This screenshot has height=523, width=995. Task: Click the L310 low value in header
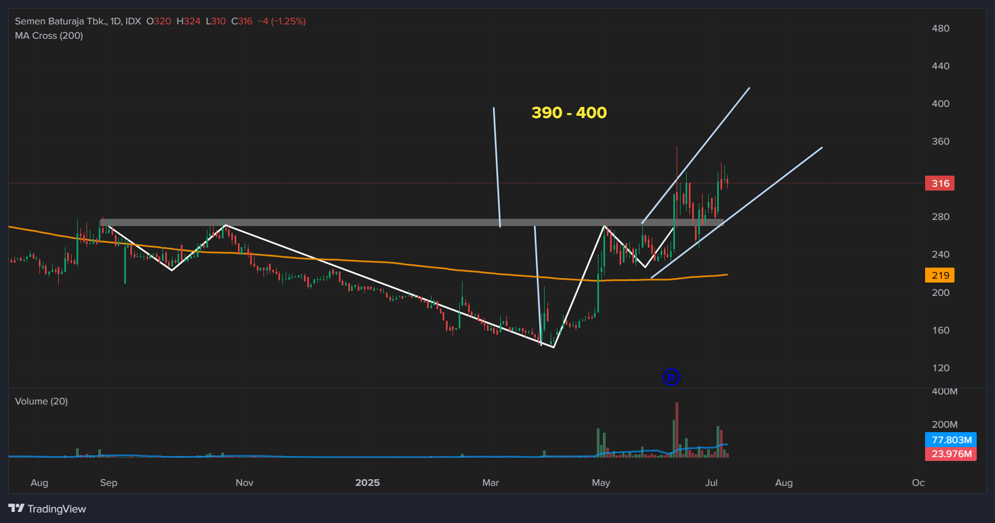pos(216,21)
